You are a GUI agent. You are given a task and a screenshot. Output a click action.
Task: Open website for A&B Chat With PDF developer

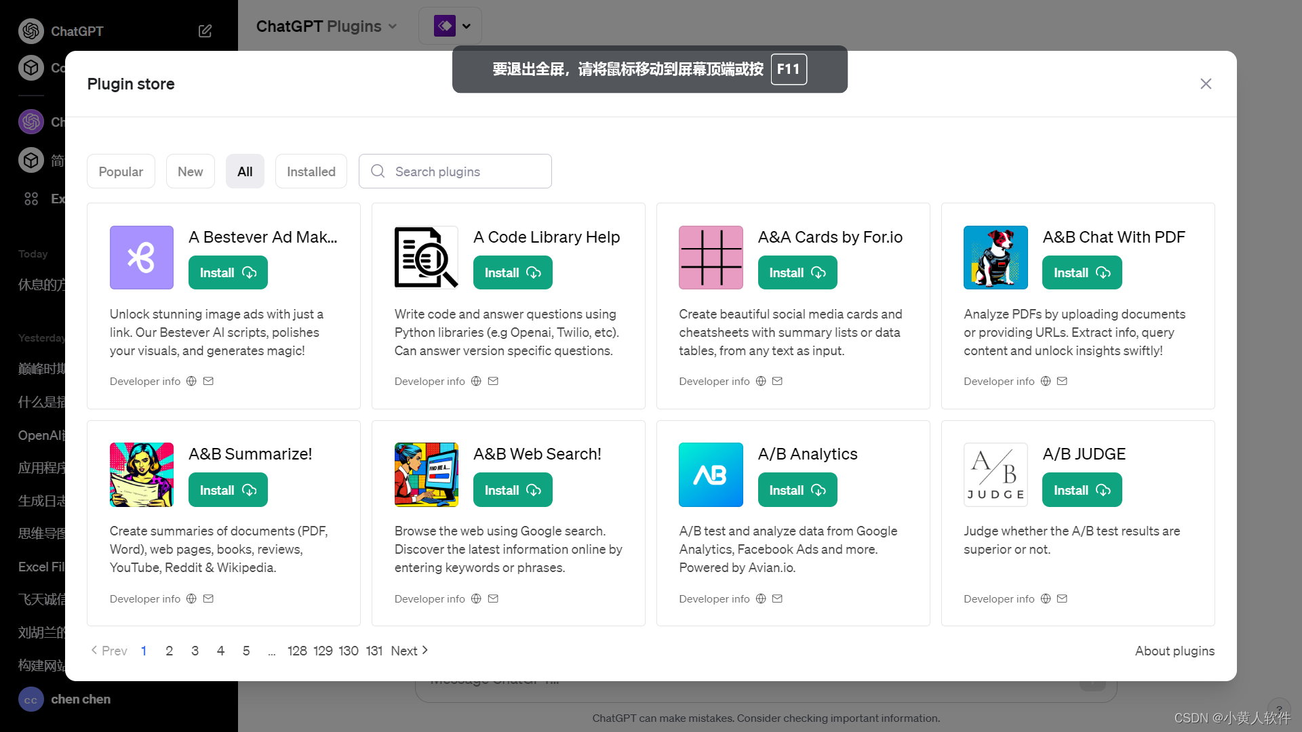[1046, 381]
